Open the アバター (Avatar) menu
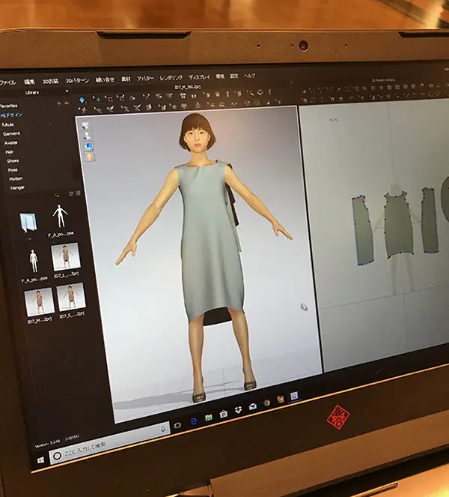Screen dimensions: 449x497 145,79
